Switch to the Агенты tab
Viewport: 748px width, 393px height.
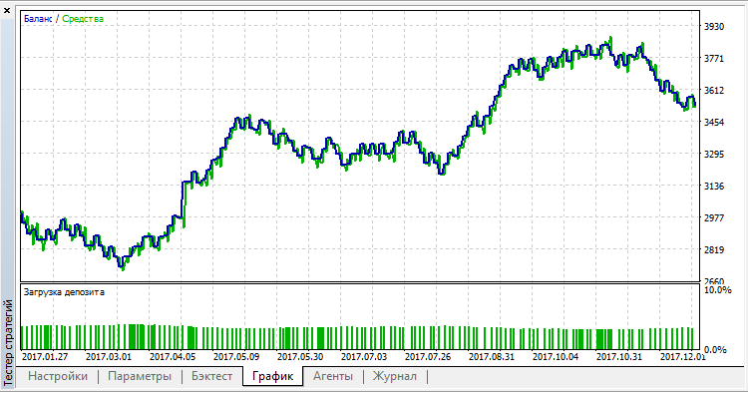[x=333, y=376]
